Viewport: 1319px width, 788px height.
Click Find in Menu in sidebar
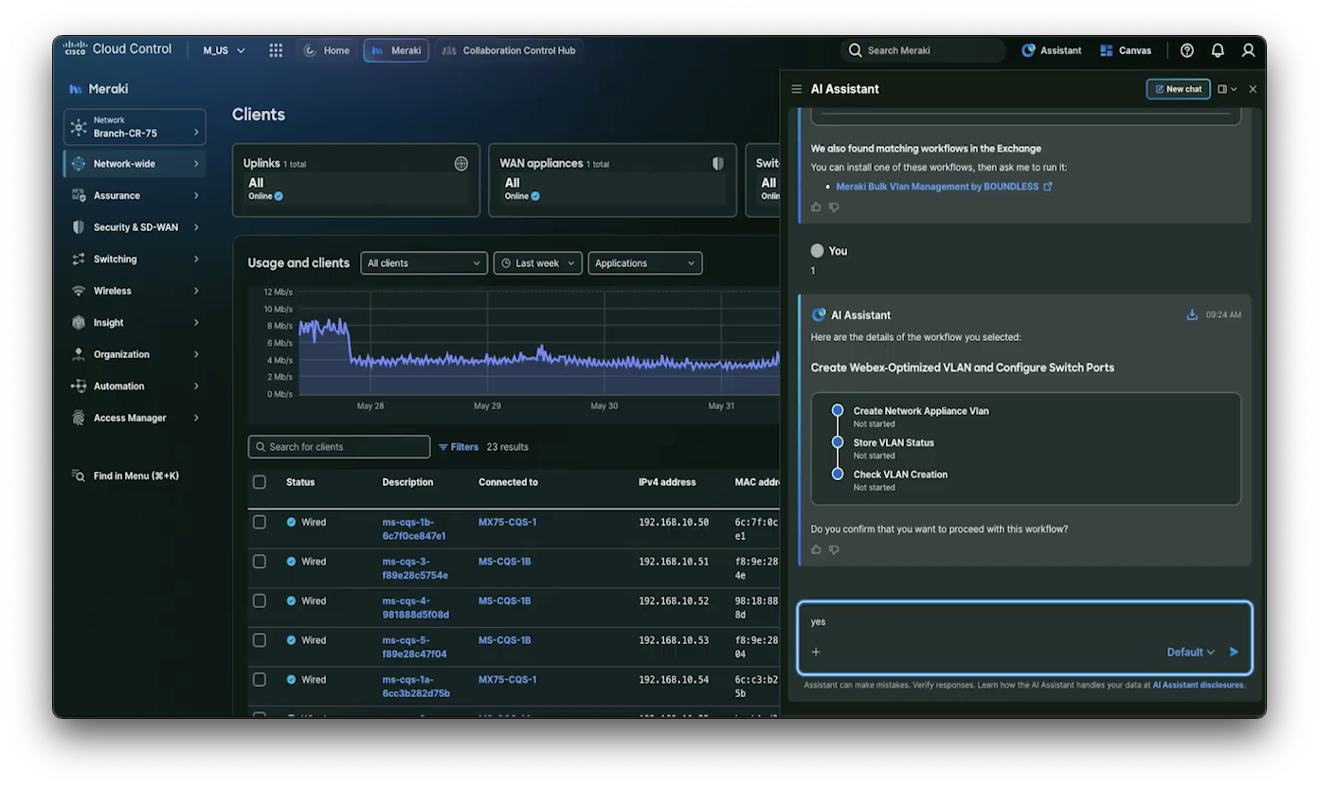click(x=126, y=475)
